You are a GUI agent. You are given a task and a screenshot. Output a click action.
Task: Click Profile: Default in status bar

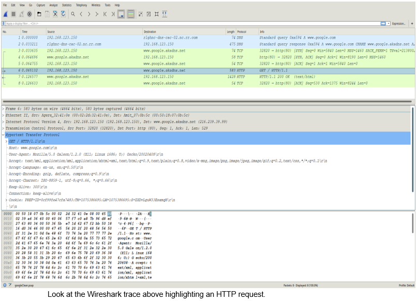[406, 285]
